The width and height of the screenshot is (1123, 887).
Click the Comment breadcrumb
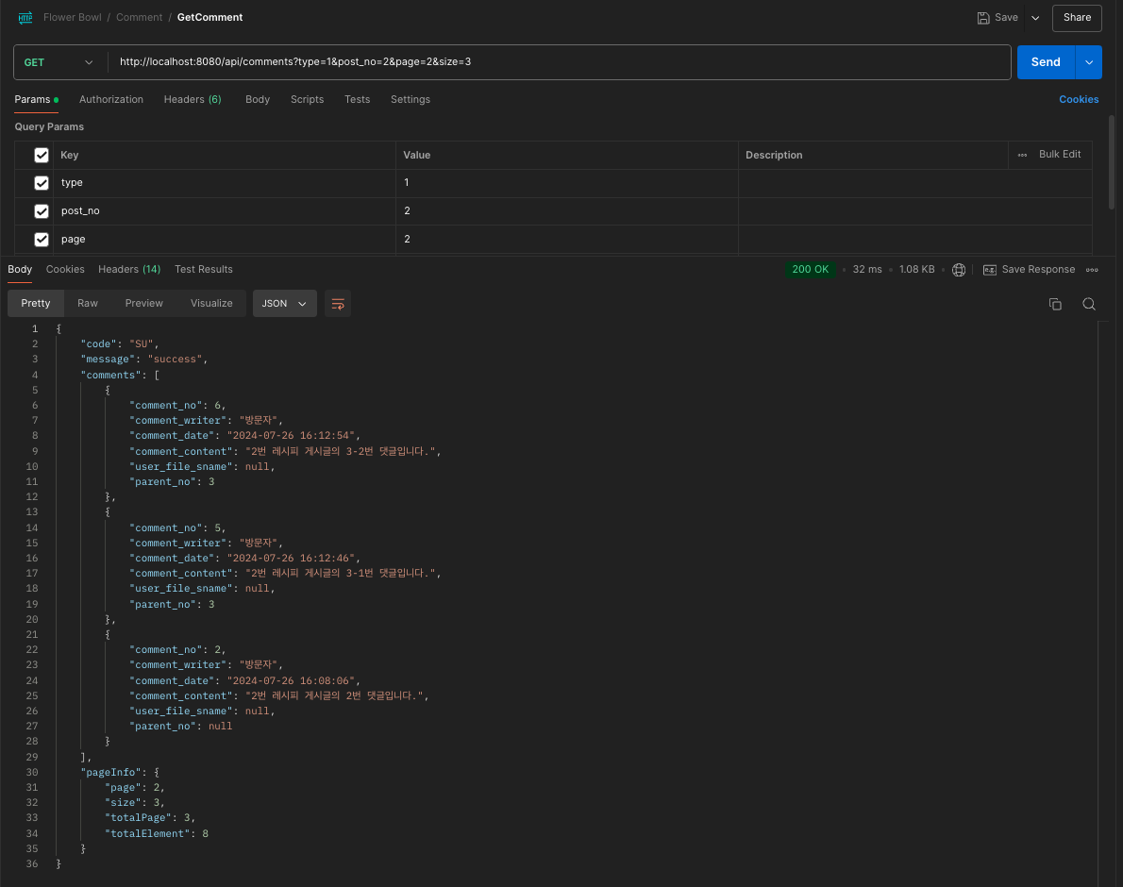click(139, 18)
